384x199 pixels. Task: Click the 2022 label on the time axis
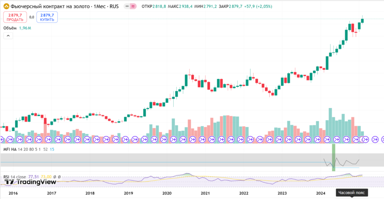(x=244, y=193)
